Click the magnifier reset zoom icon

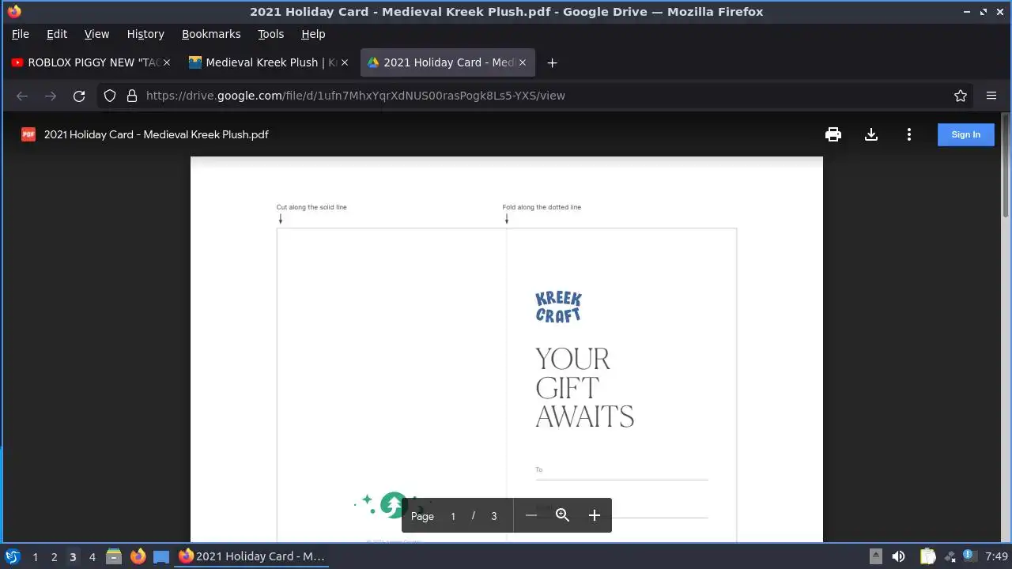(x=562, y=515)
